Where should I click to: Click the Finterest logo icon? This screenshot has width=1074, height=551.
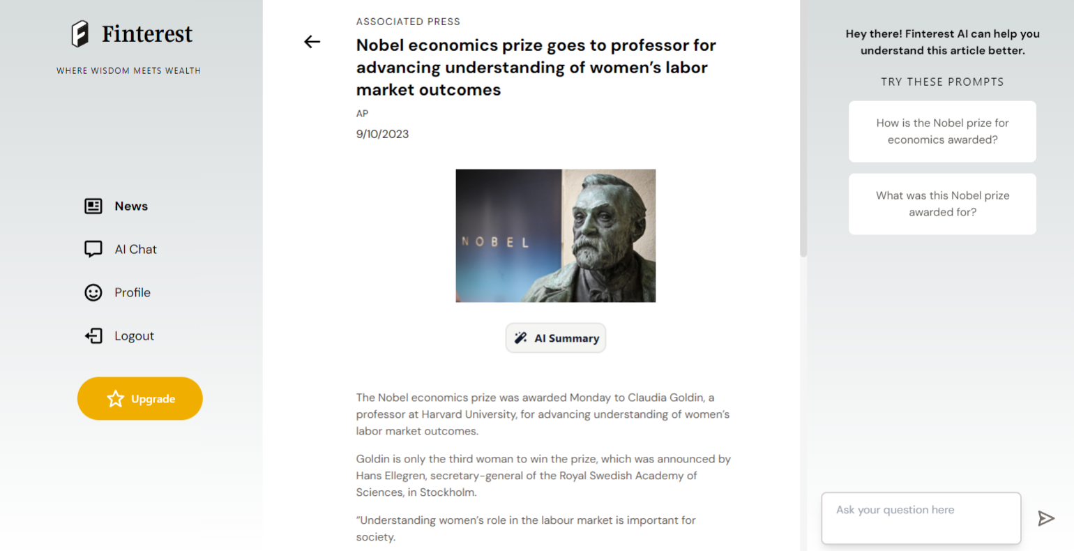point(80,33)
